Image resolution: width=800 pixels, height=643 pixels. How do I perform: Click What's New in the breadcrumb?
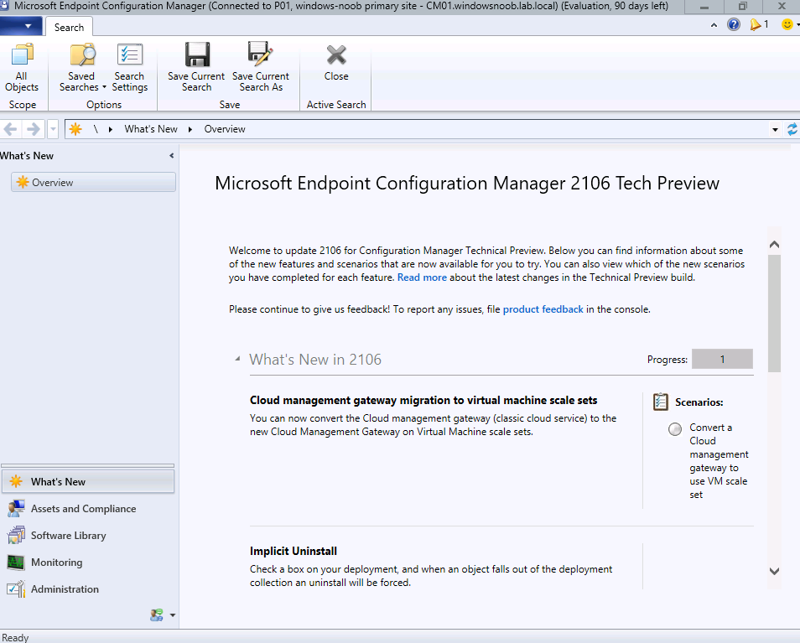(x=151, y=129)
